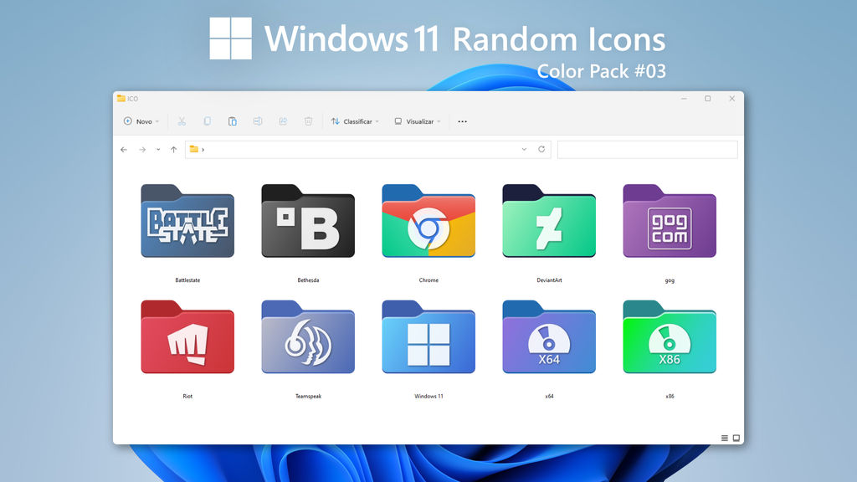This screenshot has width=857, height=482.
Task: Select the "DeviantArt" file name label
Action: tap(549, 280)
